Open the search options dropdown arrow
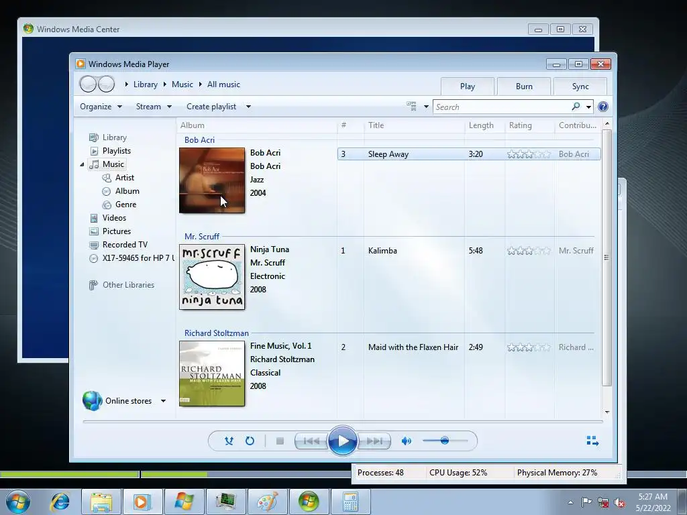The image size is (687, 515). click(x=588, y=107)
